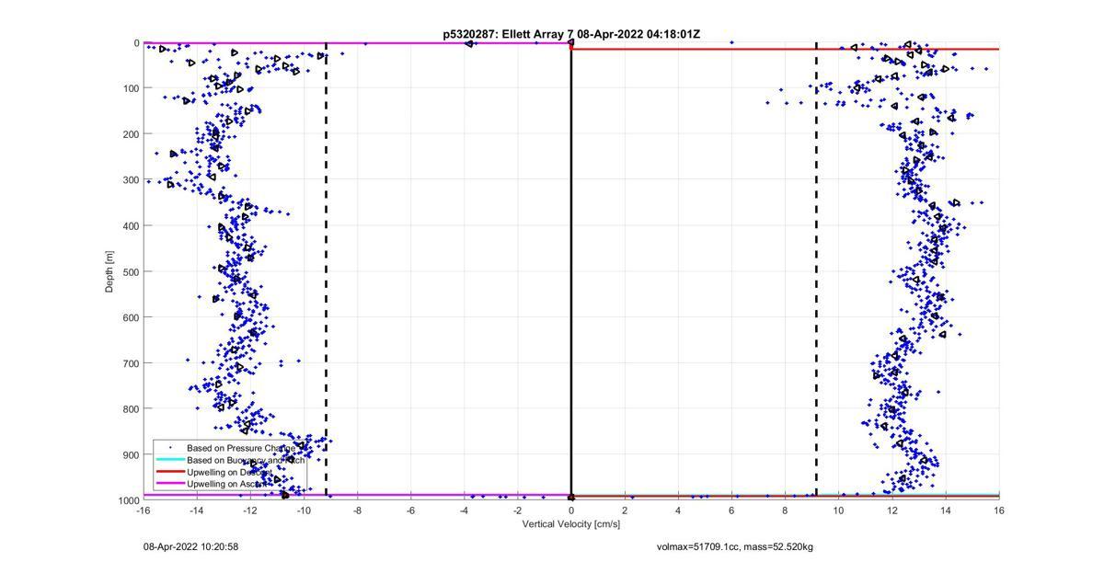
Task: Click legend entry 'Based on Pressure Change'
Action: (241, 448)
